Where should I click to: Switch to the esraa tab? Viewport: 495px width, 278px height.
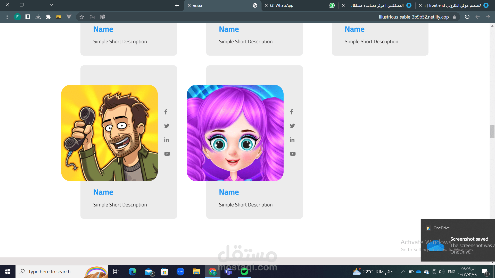(x=223, y=5)
